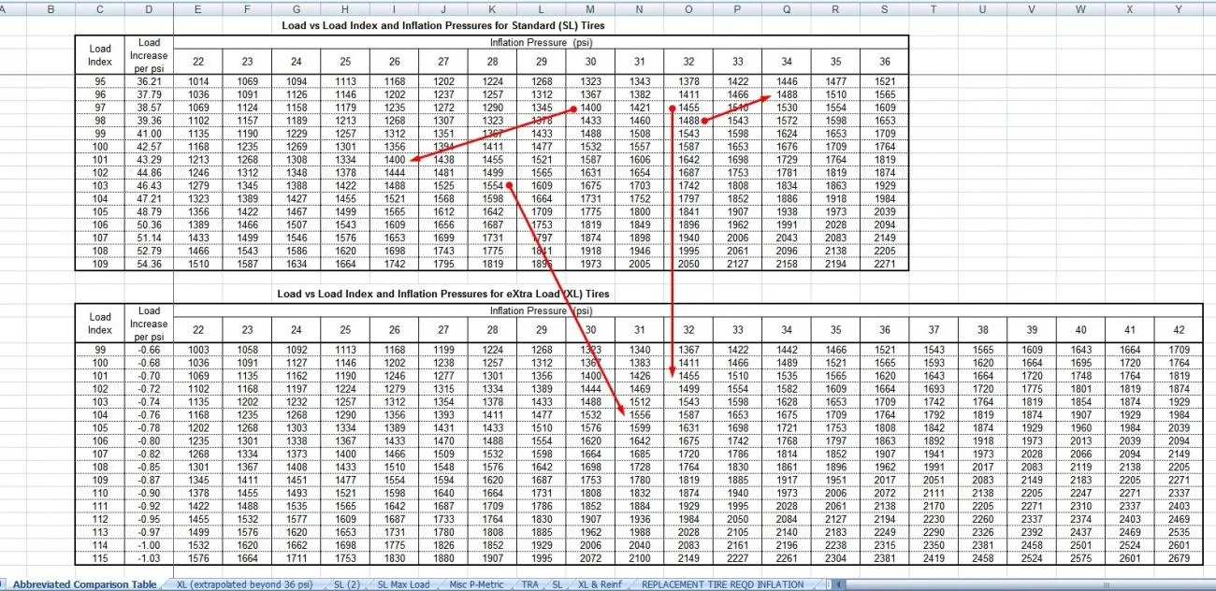The image size is (1216, 591).
Task: Click "Inflation Pressure (psi)" header in SL table
Action: (x=541, y=43)
